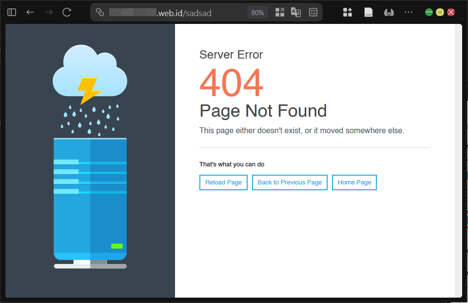The image size is (468, 303).
Task: Go to Home Page button
Action: (x=354, y=182)
